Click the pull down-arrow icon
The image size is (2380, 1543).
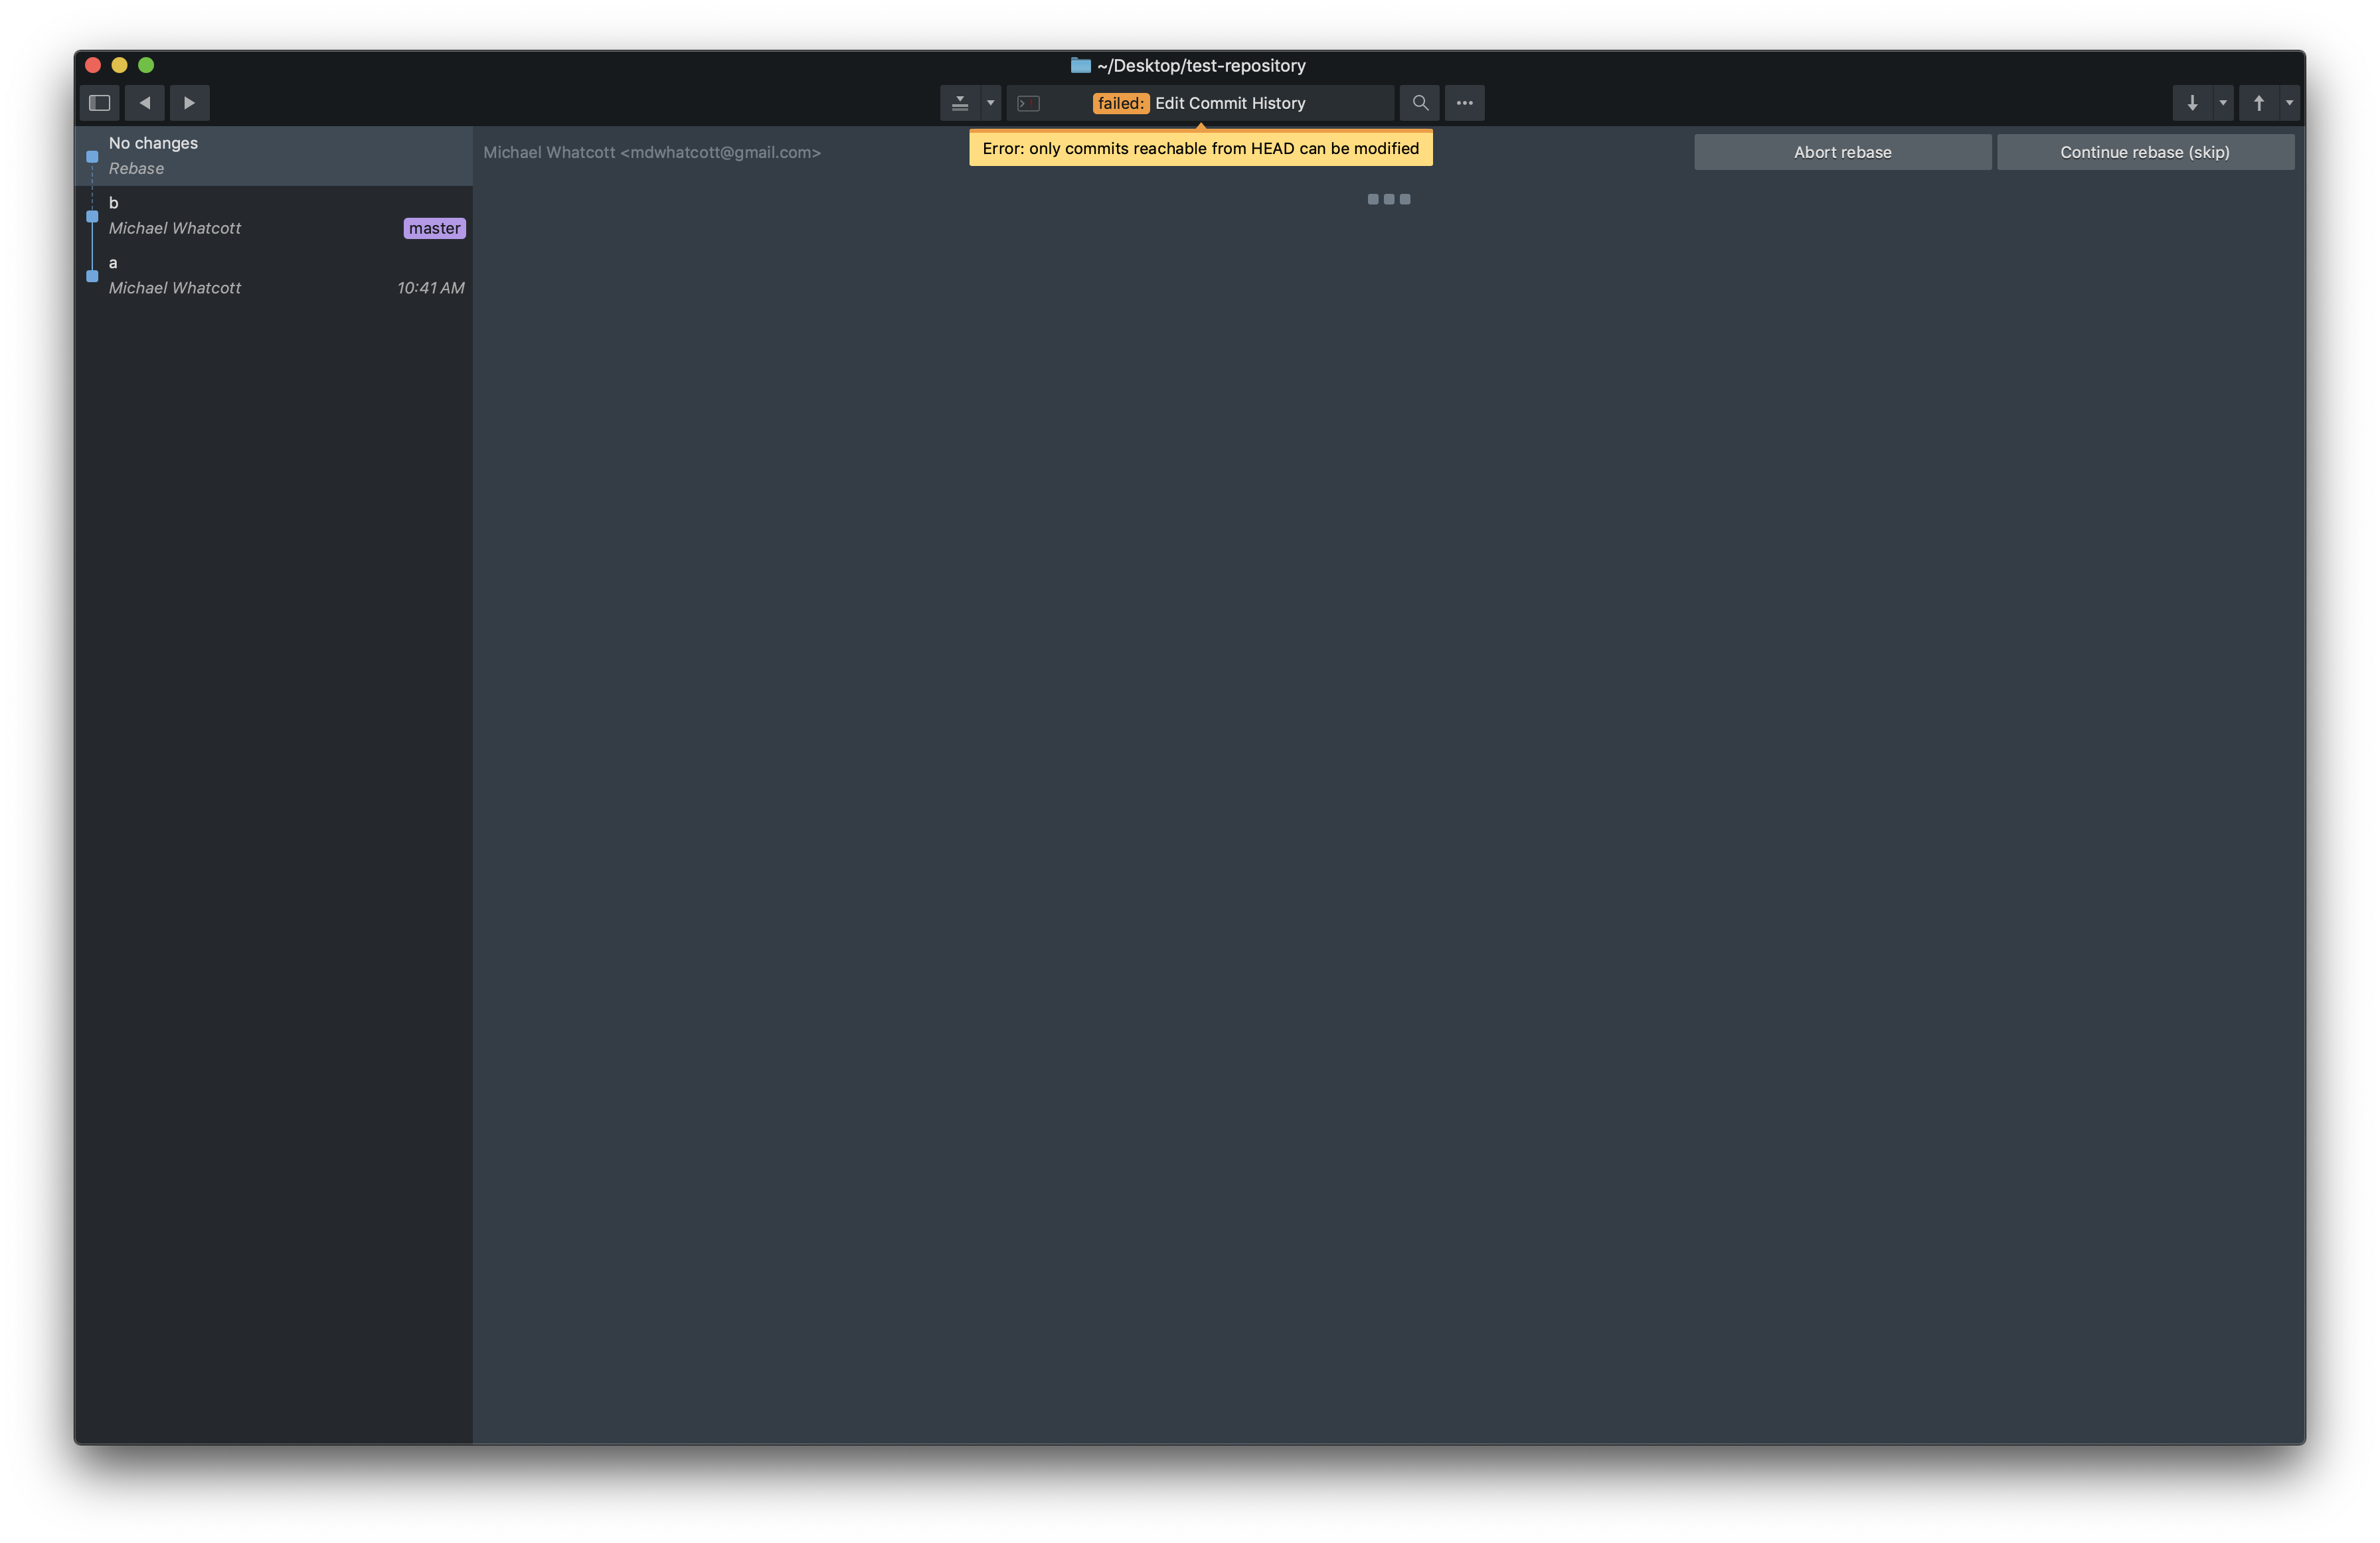pyautogui.click(x=2192, y=102)
